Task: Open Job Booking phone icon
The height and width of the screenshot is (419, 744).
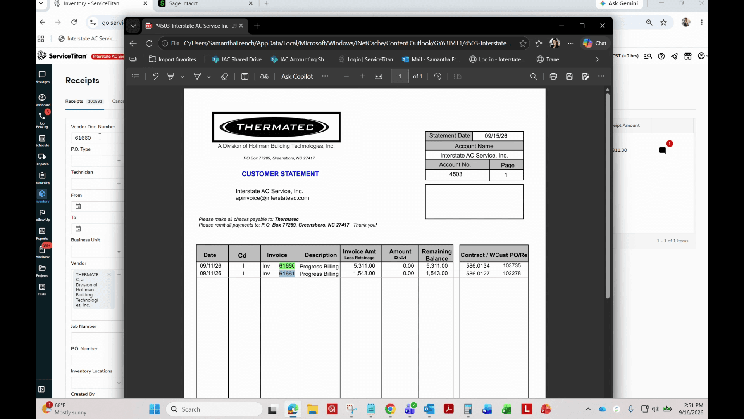Action: 42,120
